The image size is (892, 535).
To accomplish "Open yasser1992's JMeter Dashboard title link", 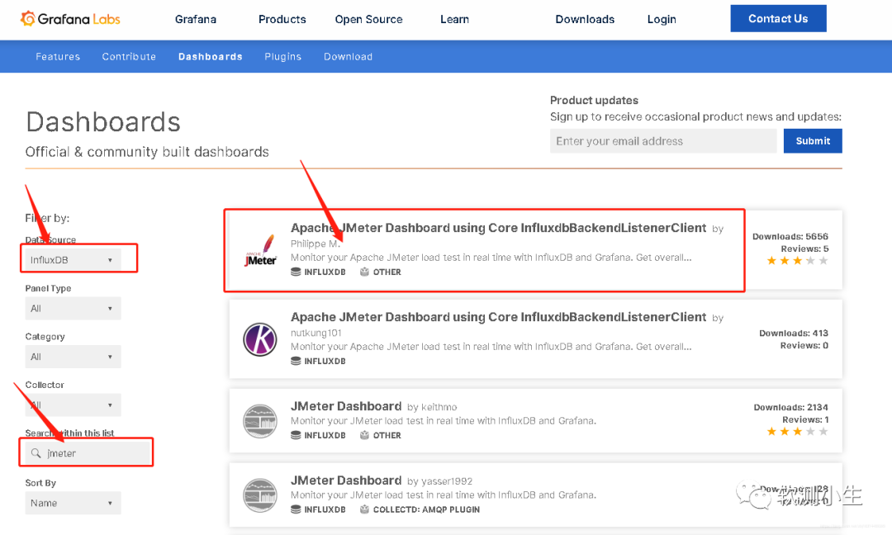I will pos(346,481).
